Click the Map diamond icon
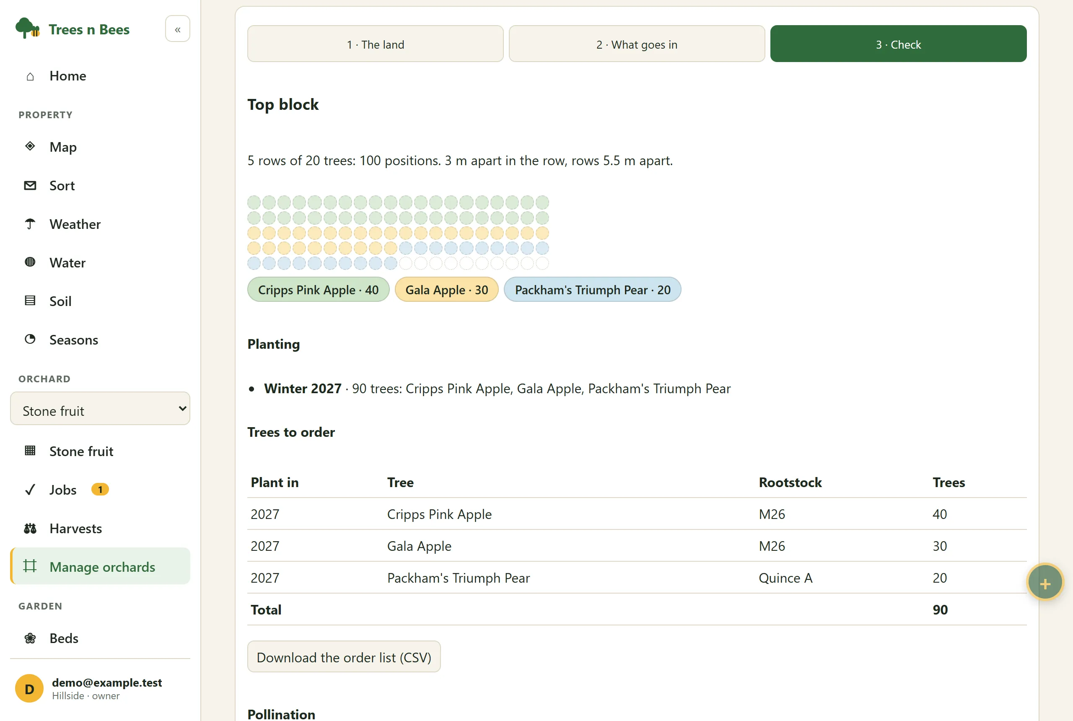 click(30, 146)
